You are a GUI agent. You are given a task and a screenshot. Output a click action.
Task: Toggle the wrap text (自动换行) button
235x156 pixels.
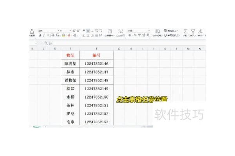tap(121, 33)
